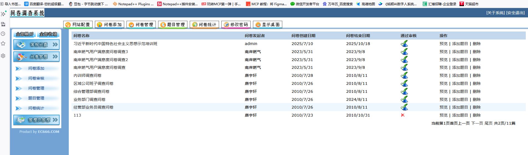Toggle approval status for 业务部门调查问卷
The image size is (528, 155).
(404, 99)
